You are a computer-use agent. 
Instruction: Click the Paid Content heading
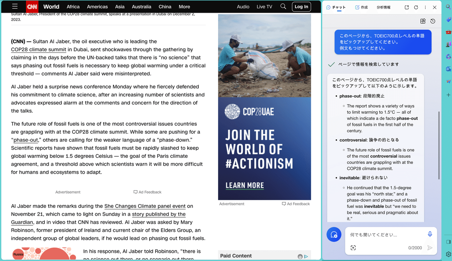click(x=236, y=256)
